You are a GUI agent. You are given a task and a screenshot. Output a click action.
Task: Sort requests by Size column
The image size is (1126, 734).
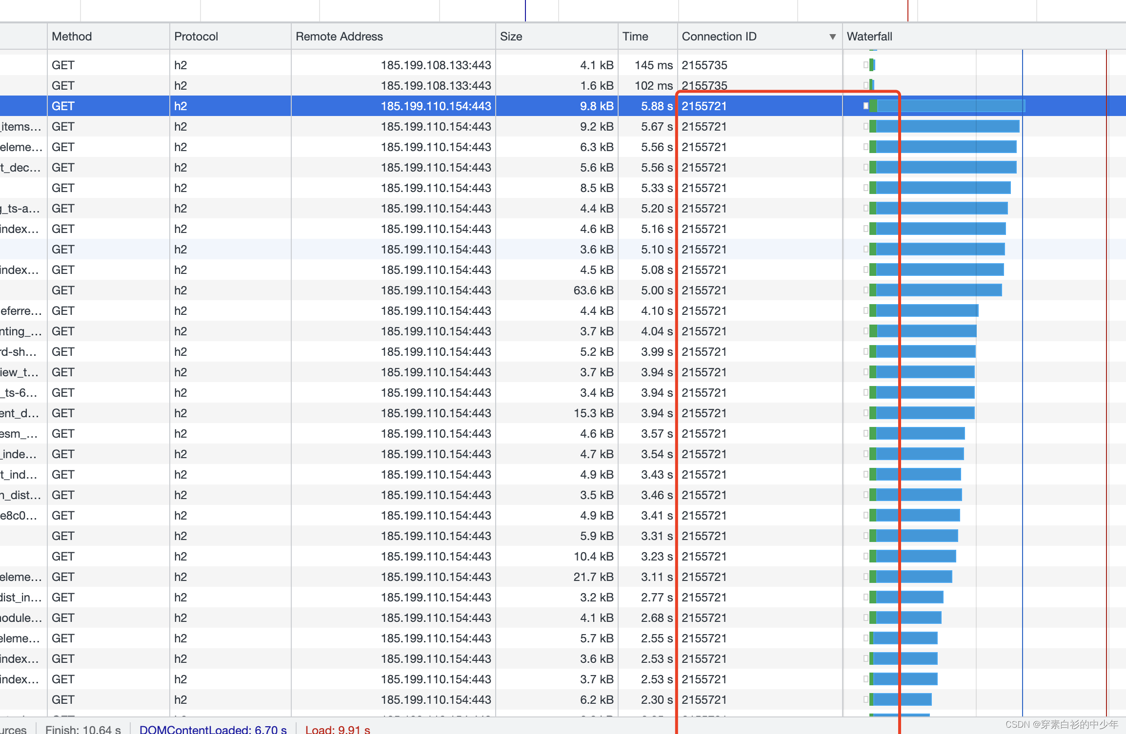pyautogui.click(x=511, y=37)
